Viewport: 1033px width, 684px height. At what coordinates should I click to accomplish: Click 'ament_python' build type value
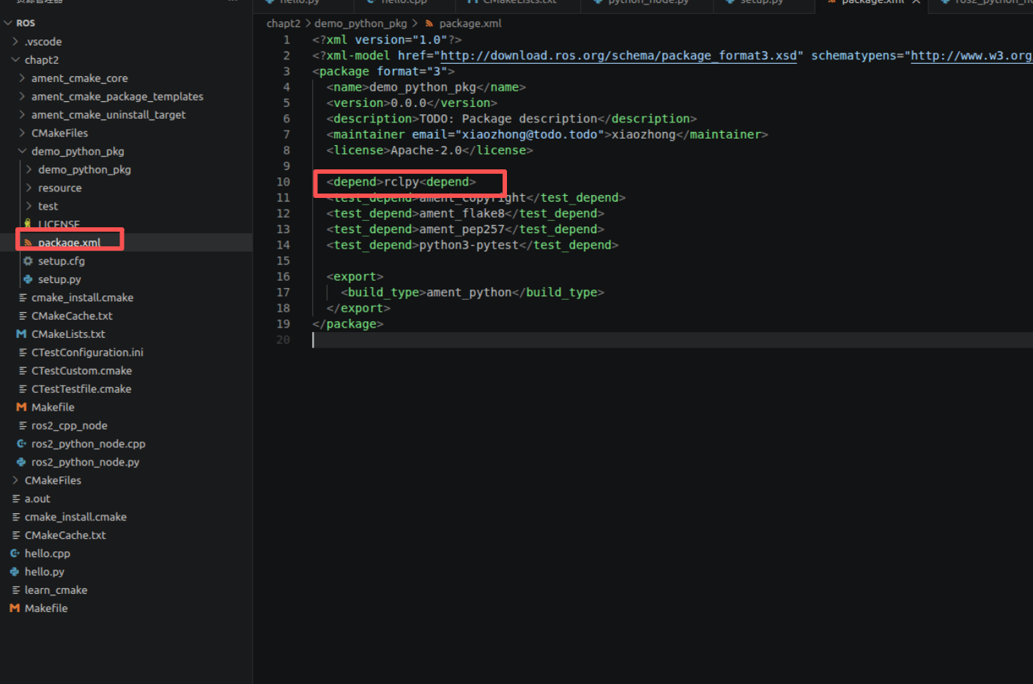[x=469, y=293]
